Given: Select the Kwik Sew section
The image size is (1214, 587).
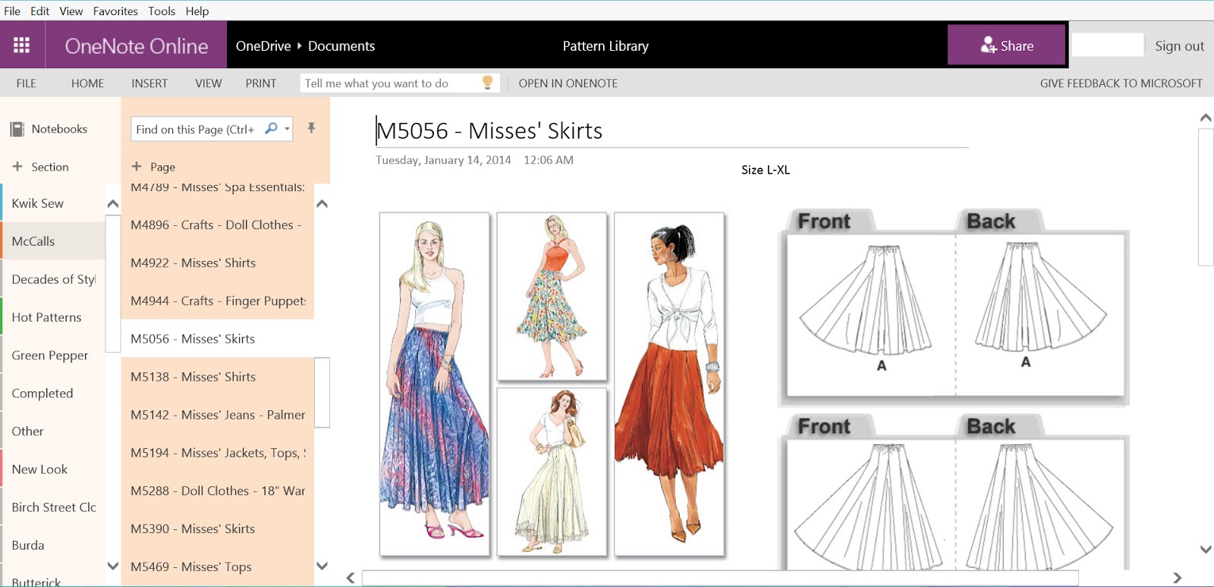Looking at the screenshot, I should pyautogui.click(x=53, y=203).
